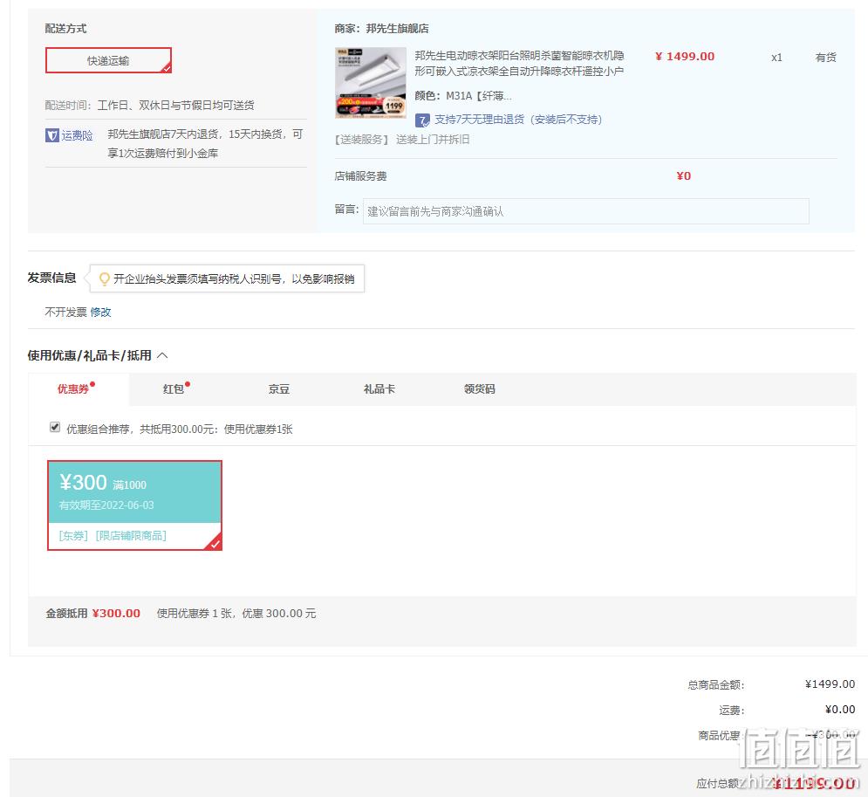Switch to the 礼品卡 tab
The width and height of the screenshot is (868, 797).
tap(379, 388)
